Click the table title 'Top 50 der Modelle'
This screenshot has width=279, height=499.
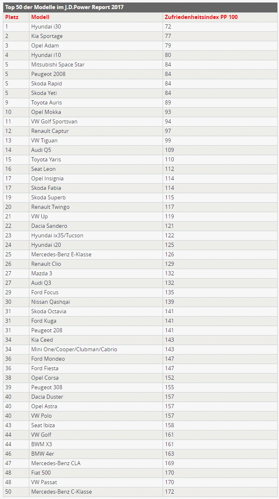point(64,7)
